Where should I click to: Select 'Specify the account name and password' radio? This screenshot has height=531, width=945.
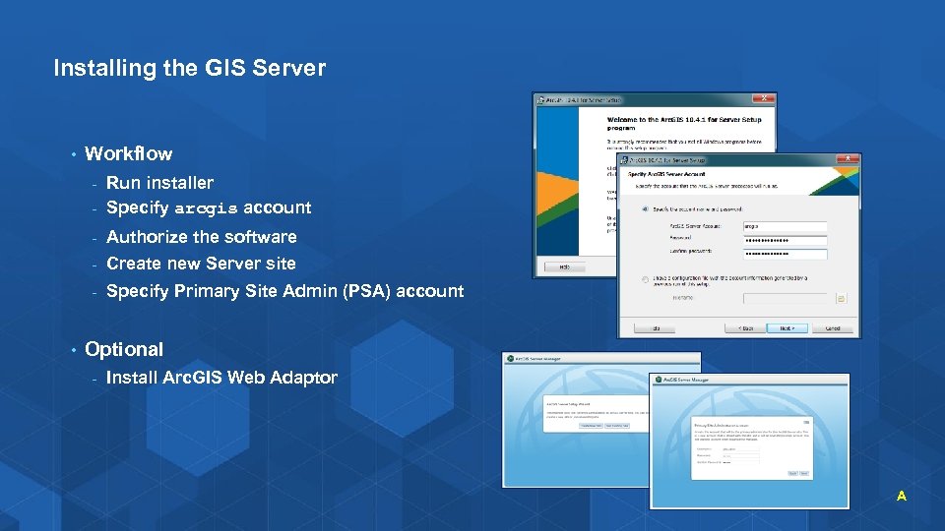pos(645,208)
